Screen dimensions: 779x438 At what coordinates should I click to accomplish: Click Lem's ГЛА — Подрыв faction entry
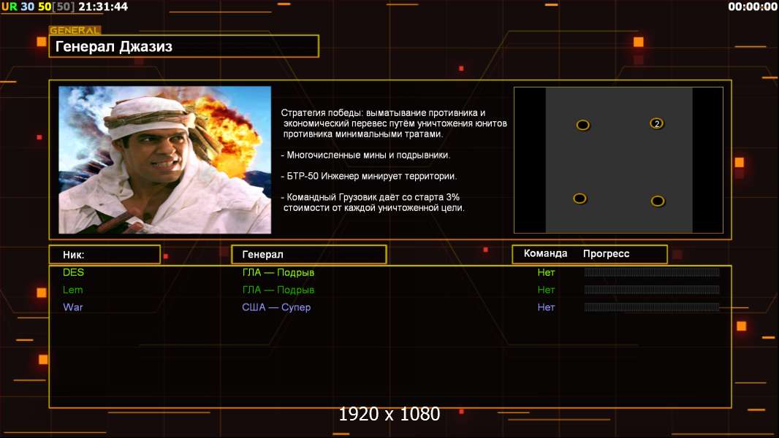(278, 290)
